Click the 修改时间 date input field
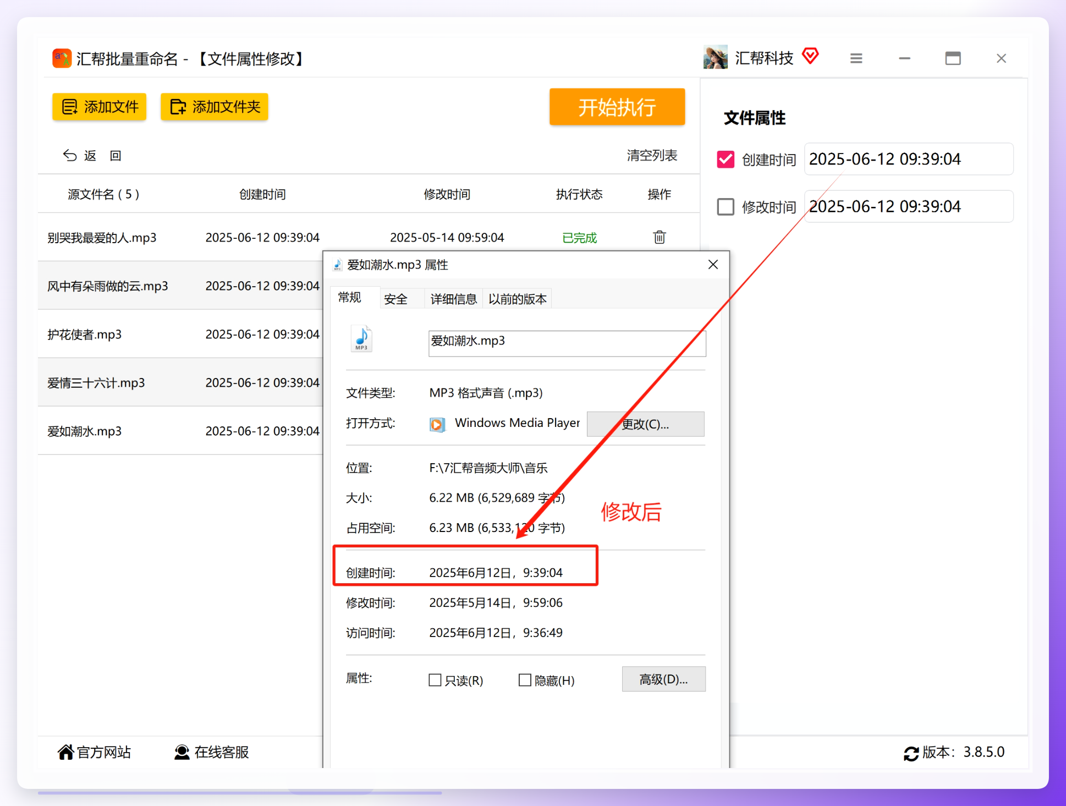 pos(909,207)
